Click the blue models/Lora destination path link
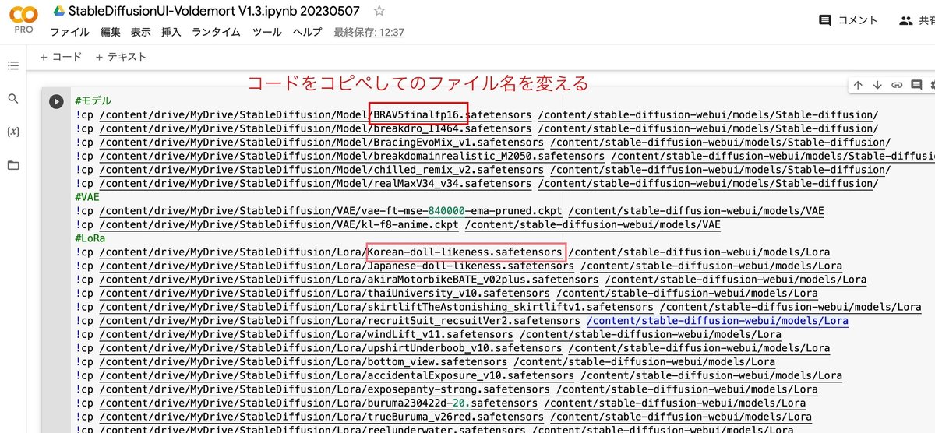 point(718,320)
